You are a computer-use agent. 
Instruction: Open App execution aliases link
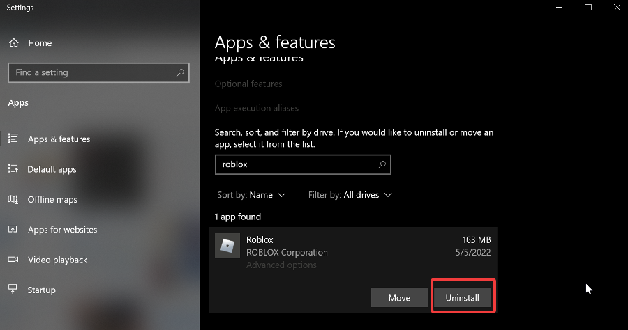point(256,109)
